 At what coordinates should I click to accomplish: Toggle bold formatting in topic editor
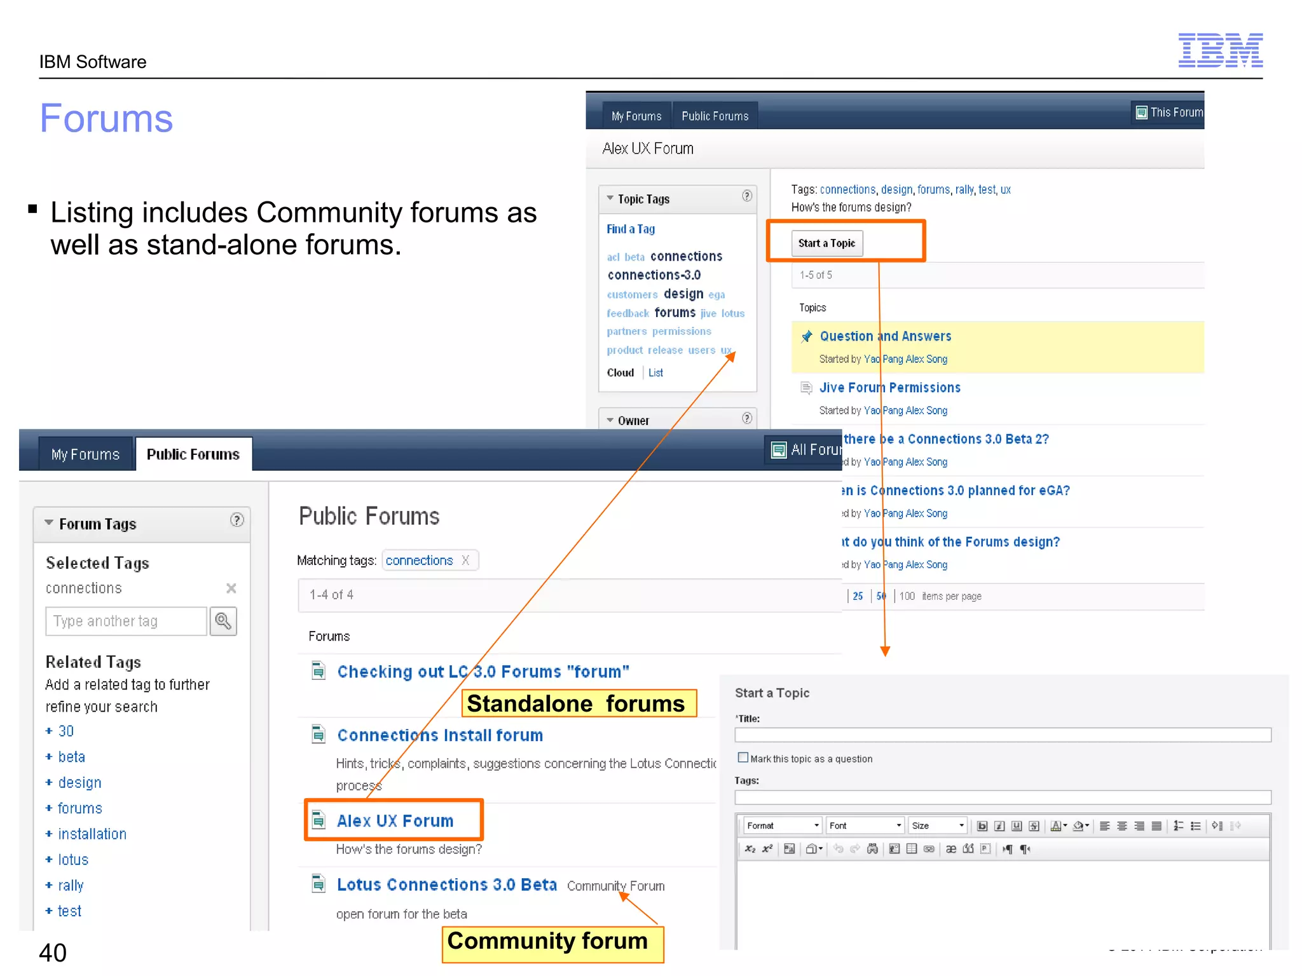coord(982,825)
